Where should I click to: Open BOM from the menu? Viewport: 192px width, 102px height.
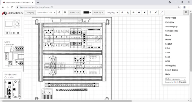point(168,61)
